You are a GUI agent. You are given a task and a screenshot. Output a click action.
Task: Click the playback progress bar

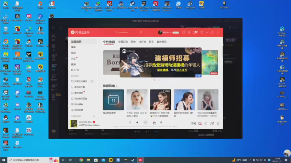pos(145,126)
